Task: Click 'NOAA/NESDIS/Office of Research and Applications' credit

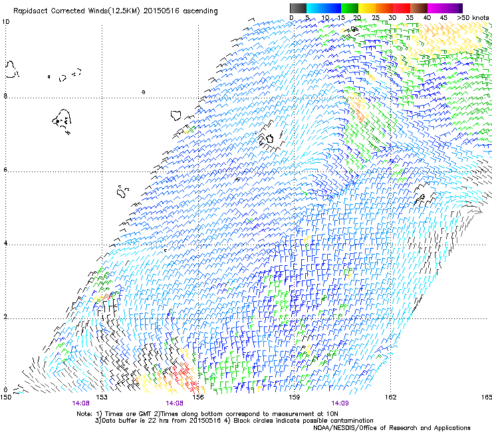Action: click(392, 428)
